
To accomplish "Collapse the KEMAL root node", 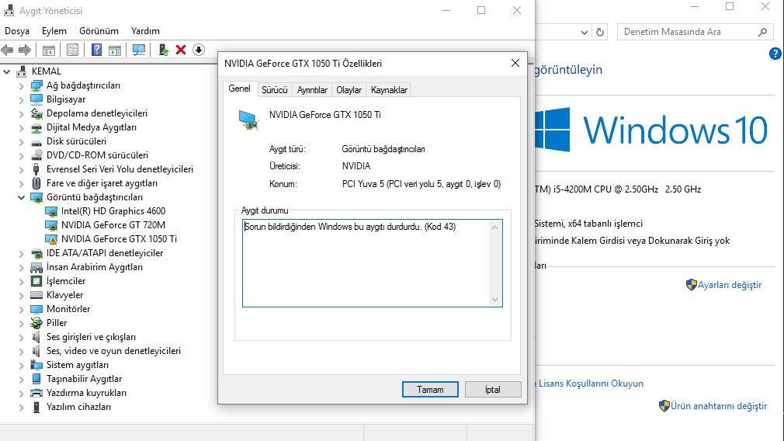I will 6,71.
